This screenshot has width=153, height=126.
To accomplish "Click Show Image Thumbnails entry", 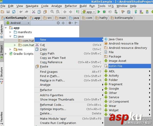I will pos(69,100).
